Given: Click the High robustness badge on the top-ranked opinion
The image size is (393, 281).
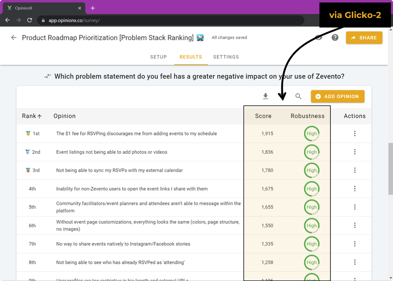Looking at the screenshot, I should 312,133.
